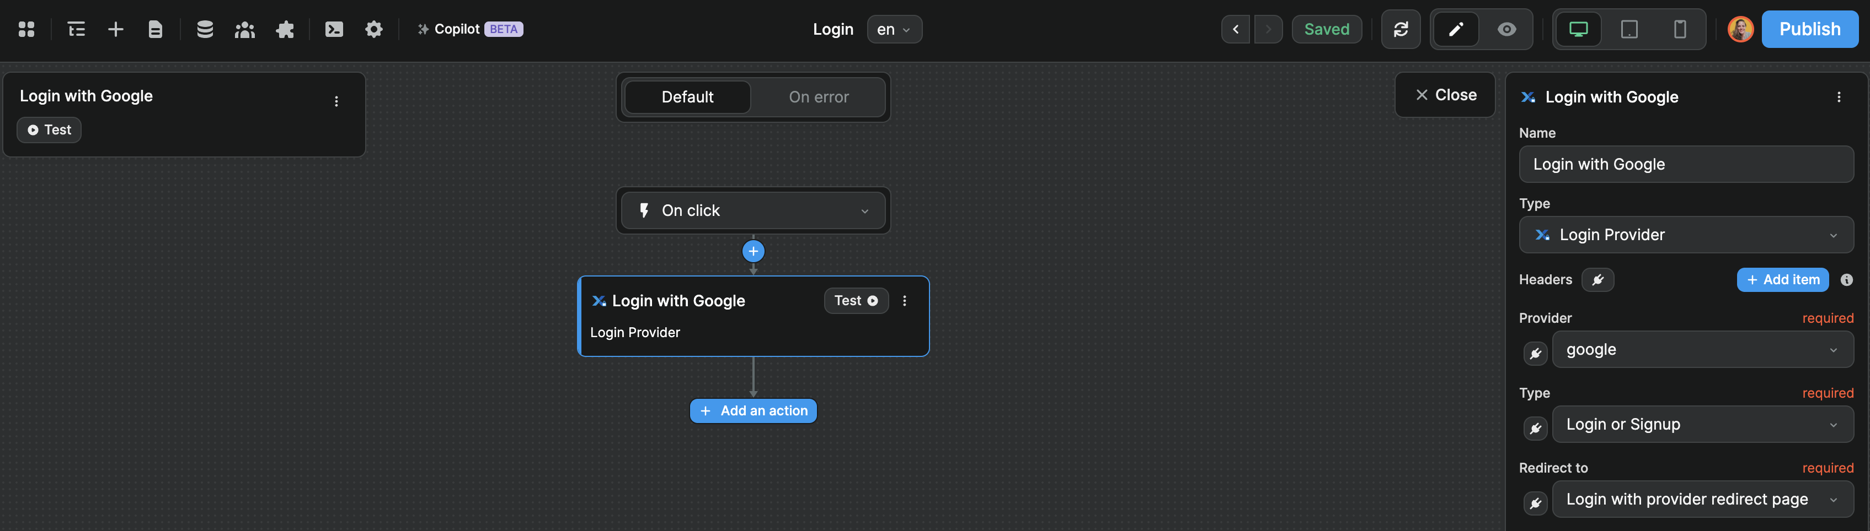This screenshot has height=531, width=1870.
Task: Click the Name input field 'Login with Google'
Action: pos(1686,165)
